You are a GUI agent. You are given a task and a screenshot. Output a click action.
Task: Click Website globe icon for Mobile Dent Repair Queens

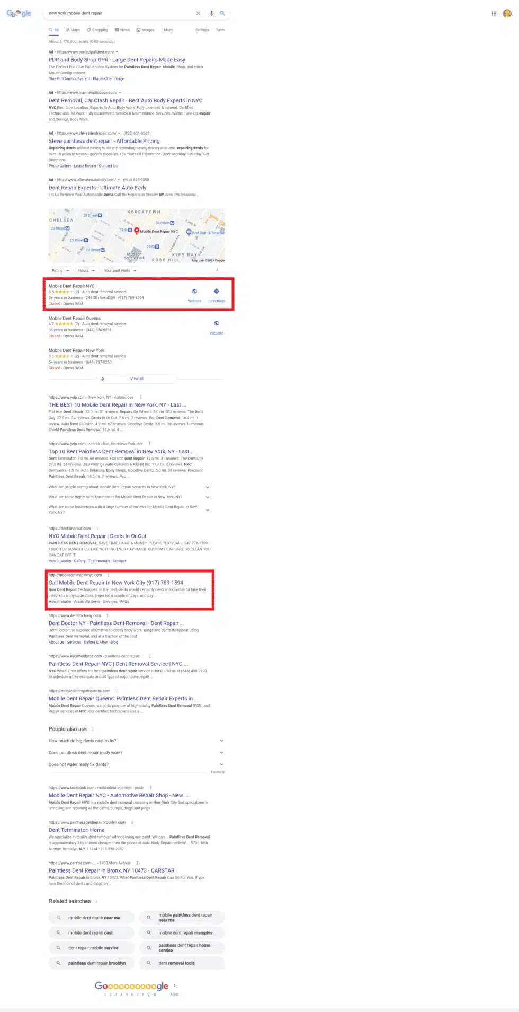tap(217, 323)
